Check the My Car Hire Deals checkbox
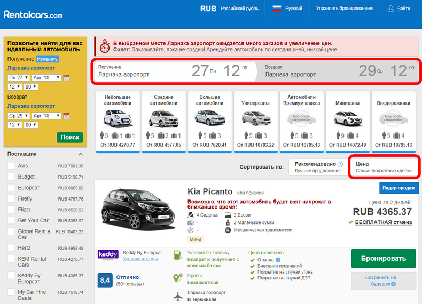 coord(11,292)
